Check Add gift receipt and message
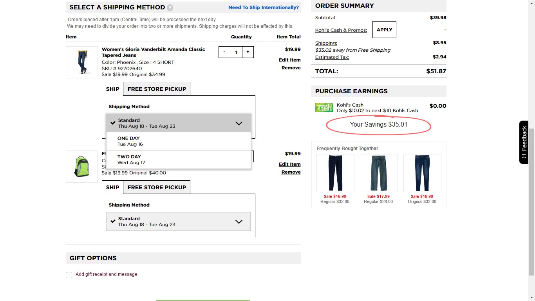The width and height of the screenshot is (535, 301). point(69,275)
